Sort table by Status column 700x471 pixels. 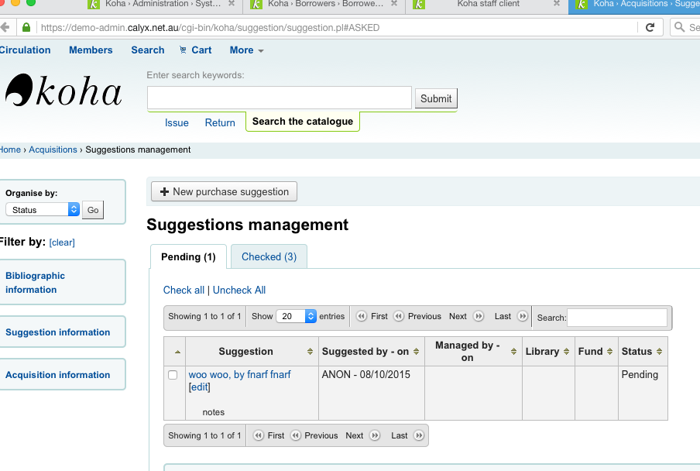pyautogui.click(x=642, y=352)
